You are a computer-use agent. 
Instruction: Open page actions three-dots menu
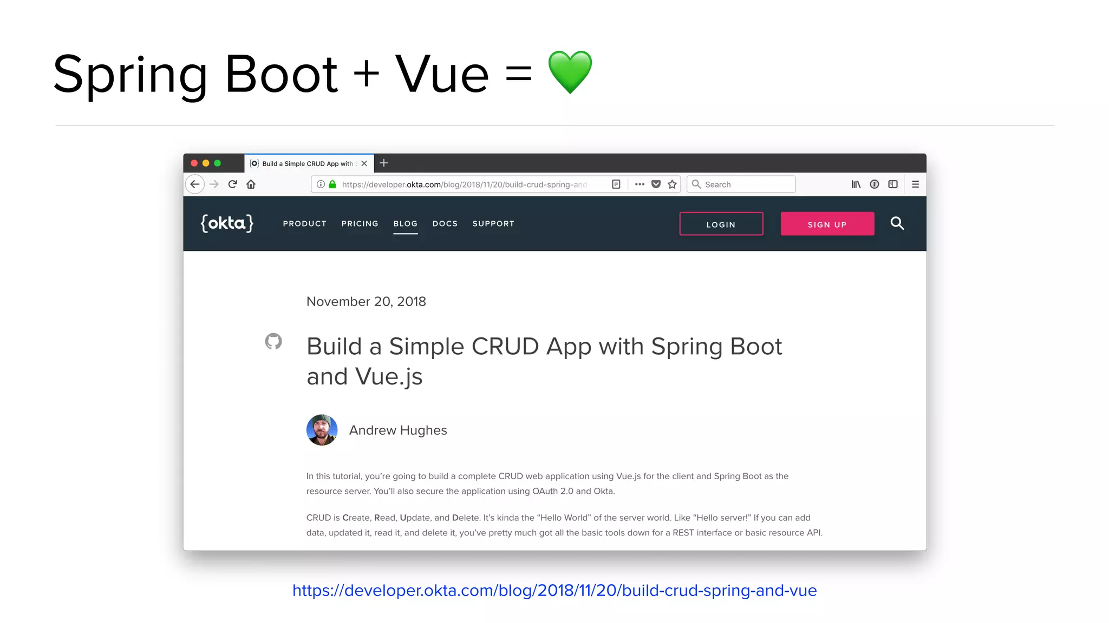(640, 184)
